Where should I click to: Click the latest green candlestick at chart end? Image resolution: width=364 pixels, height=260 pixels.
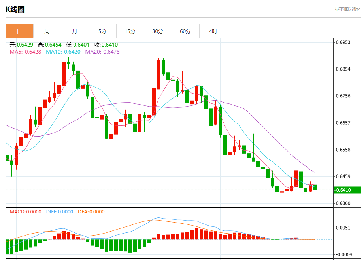click(315, 187)
